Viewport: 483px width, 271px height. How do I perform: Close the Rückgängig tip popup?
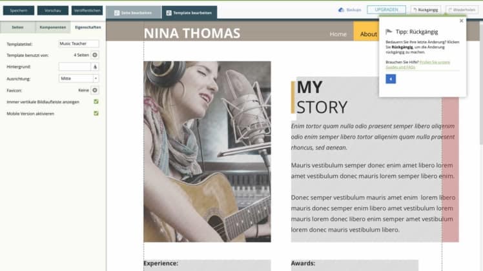[x=461, y=21]
